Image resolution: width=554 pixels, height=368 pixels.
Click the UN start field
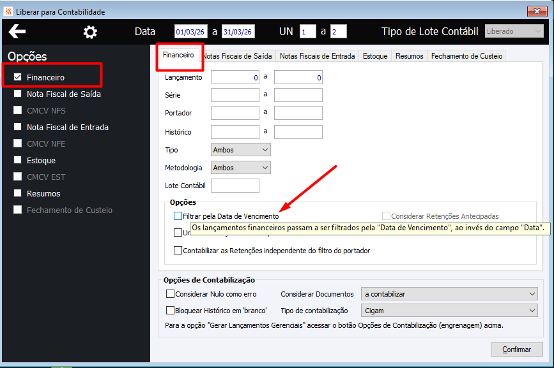tap(308, 32)
